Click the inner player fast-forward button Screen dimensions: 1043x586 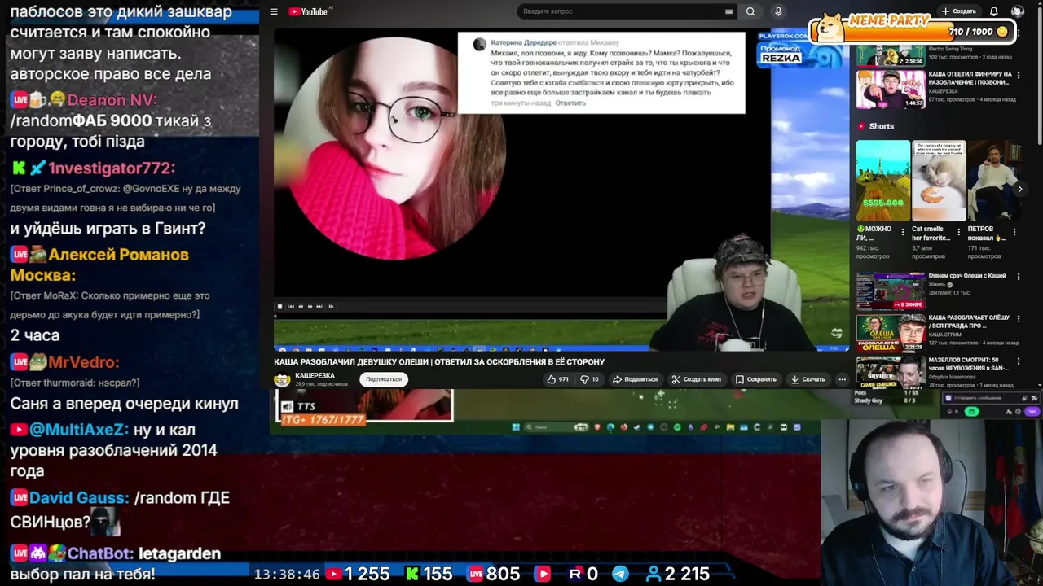coord(310,307)
